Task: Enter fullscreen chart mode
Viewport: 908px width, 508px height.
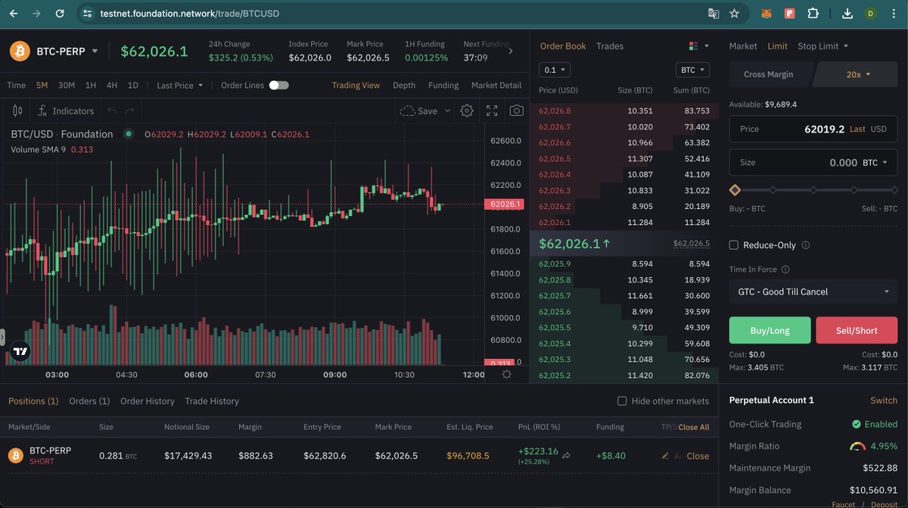Action: click(492, 111)
